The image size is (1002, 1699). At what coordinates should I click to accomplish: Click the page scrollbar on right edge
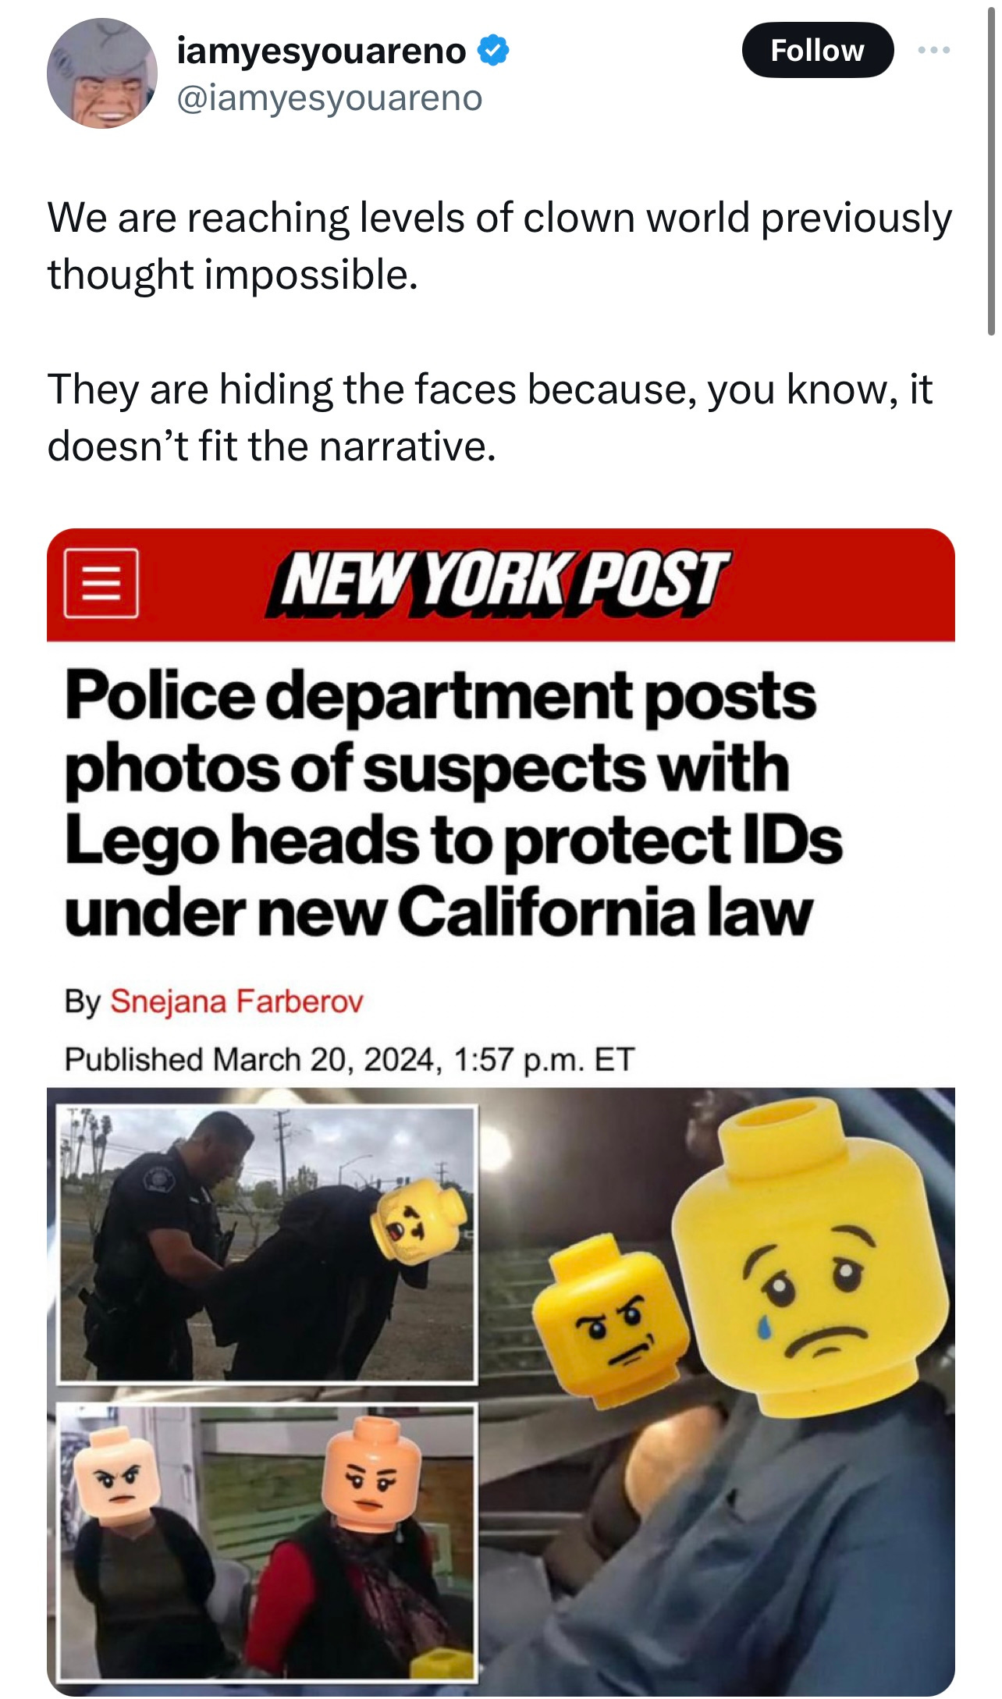[x=992, y=168]
